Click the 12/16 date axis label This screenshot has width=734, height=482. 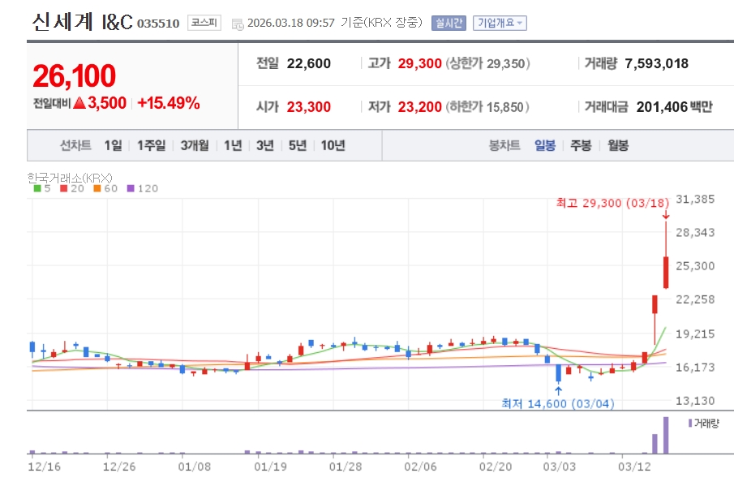pyautogui.click(x=45, y=467)
